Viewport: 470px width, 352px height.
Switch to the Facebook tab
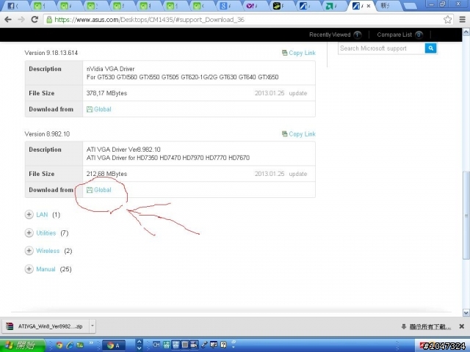[x=12, y=6]
